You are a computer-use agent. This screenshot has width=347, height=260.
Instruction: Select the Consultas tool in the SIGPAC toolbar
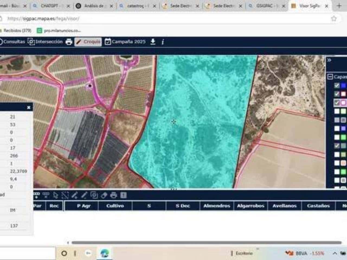(x=14, y=41)
